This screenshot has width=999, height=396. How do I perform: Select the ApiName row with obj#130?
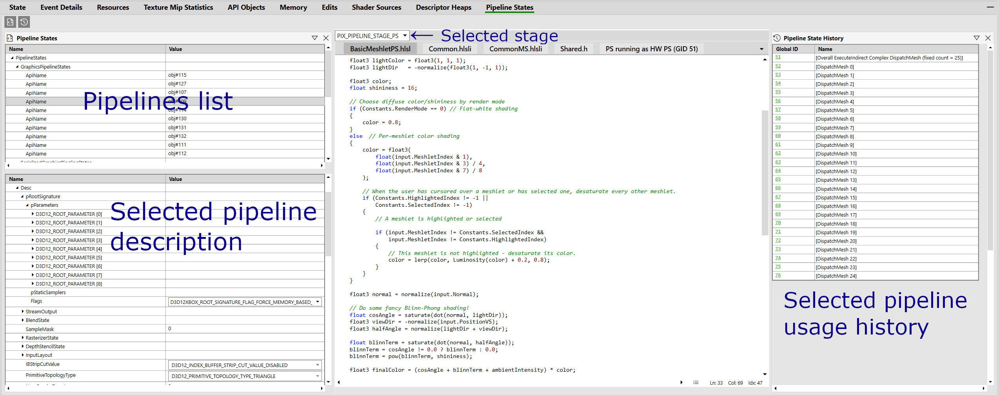pos(165,119)
